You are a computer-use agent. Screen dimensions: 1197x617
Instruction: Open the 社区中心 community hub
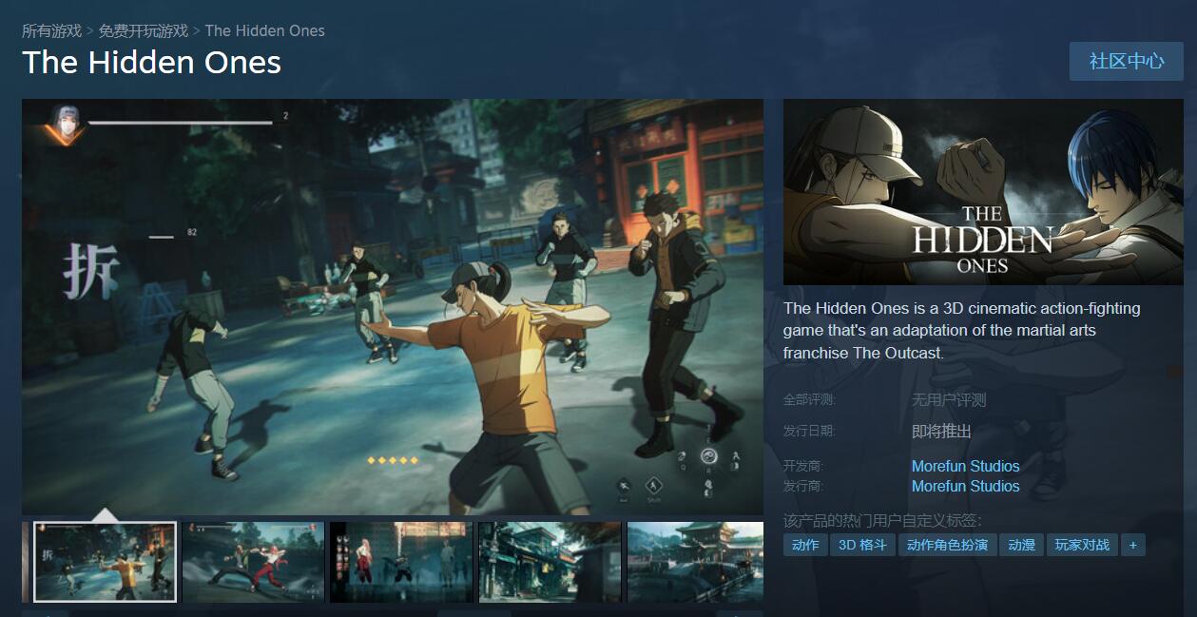(x=1126, y=61)
